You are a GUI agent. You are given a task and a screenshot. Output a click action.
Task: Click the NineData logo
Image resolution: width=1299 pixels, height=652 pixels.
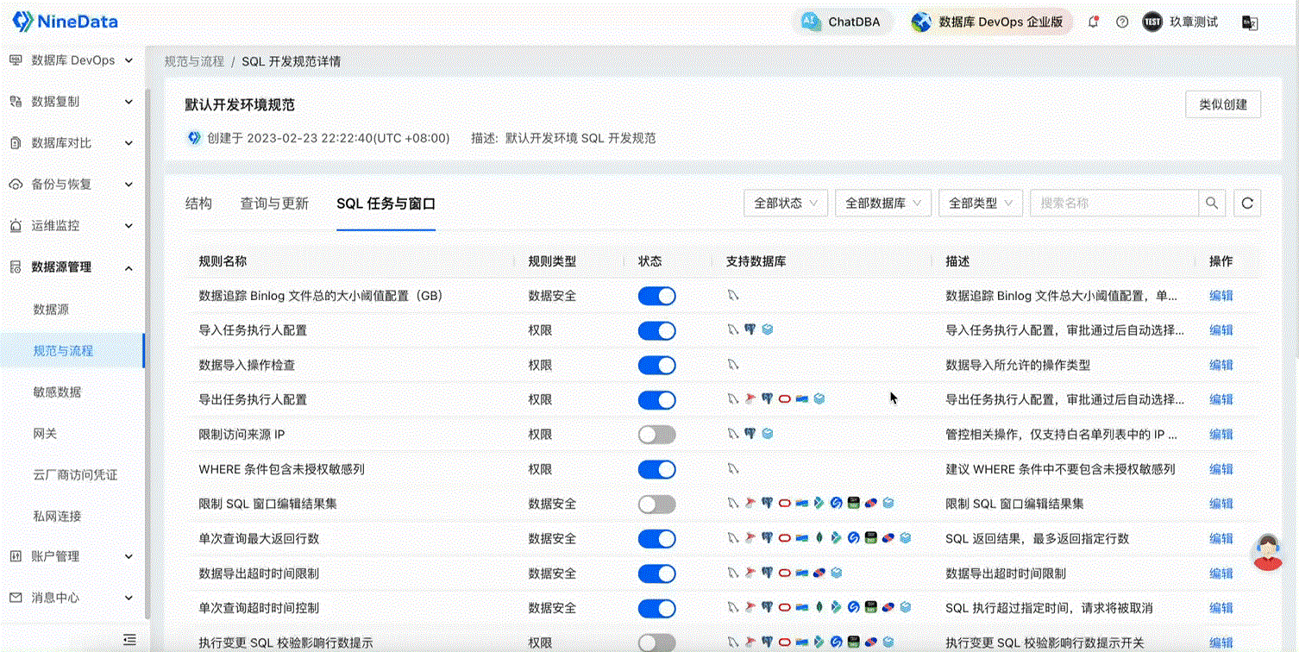[66, 22]
